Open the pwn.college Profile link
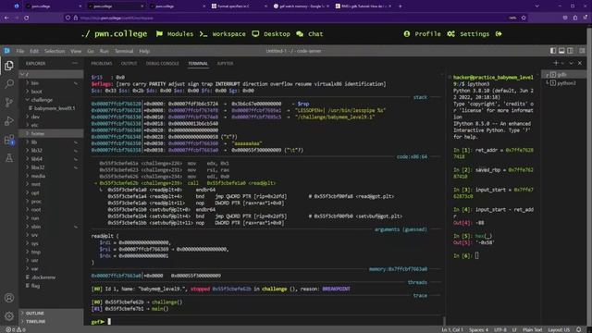 422,34
